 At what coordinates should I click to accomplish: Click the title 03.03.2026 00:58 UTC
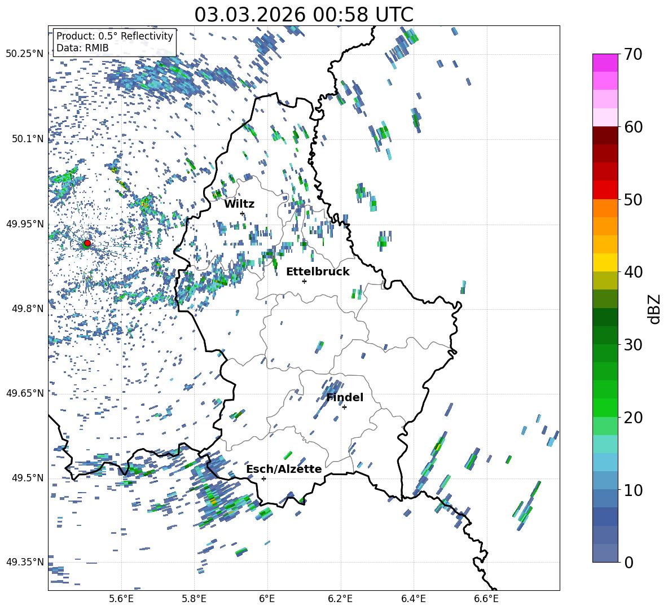tap(304, 15)
